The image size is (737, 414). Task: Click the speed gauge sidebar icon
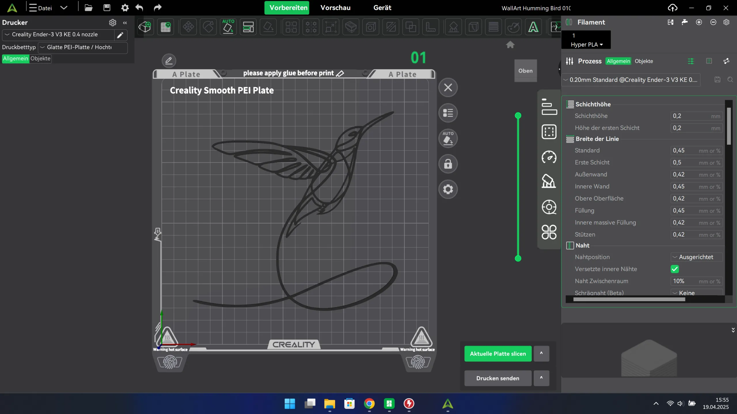coord(549,157)
